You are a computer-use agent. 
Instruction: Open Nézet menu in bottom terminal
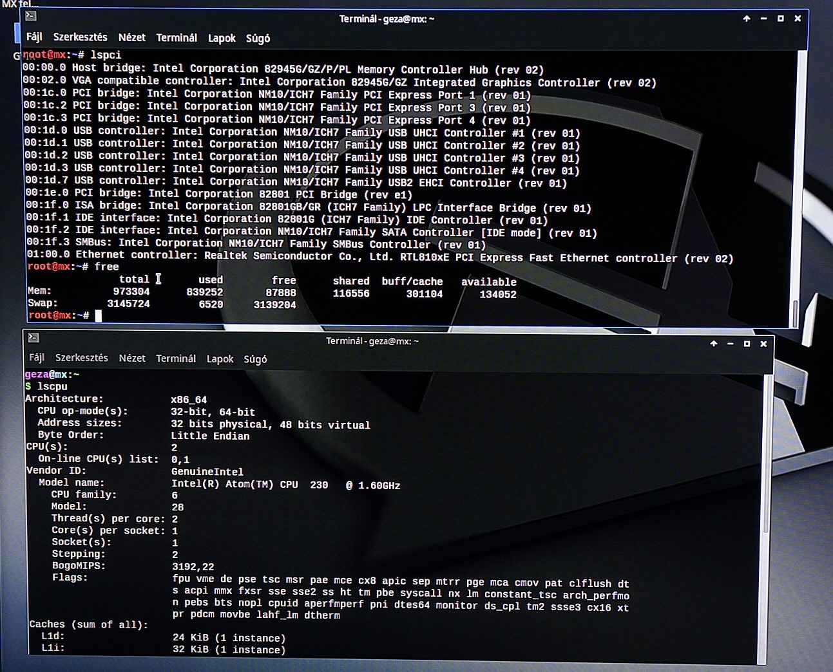(132, 359)
